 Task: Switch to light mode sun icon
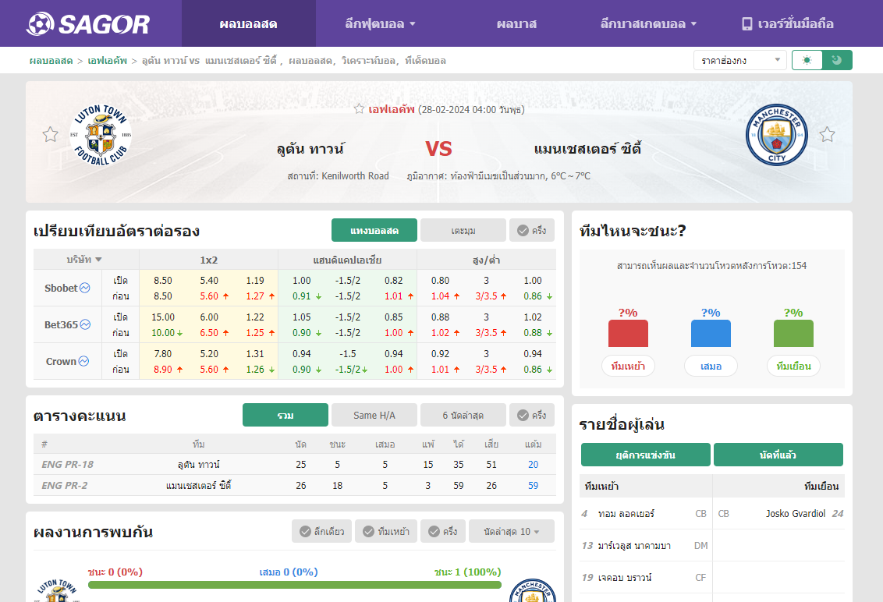(x=807, y=60)
